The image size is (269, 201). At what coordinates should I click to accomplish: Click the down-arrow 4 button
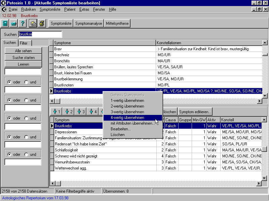pos(93,112)
